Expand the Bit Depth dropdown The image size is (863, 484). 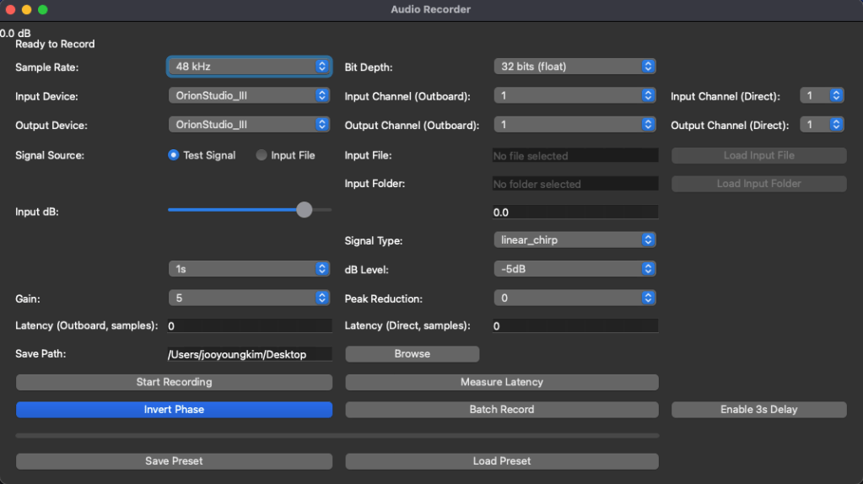[x=574, y=66]
